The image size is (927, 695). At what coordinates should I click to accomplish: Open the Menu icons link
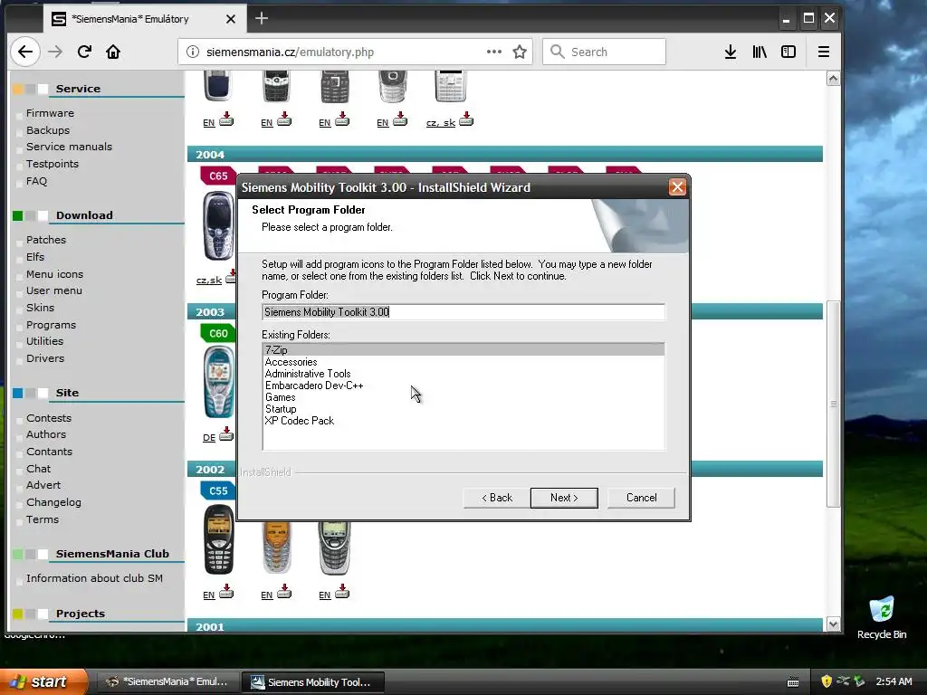(x=55, y=274)
